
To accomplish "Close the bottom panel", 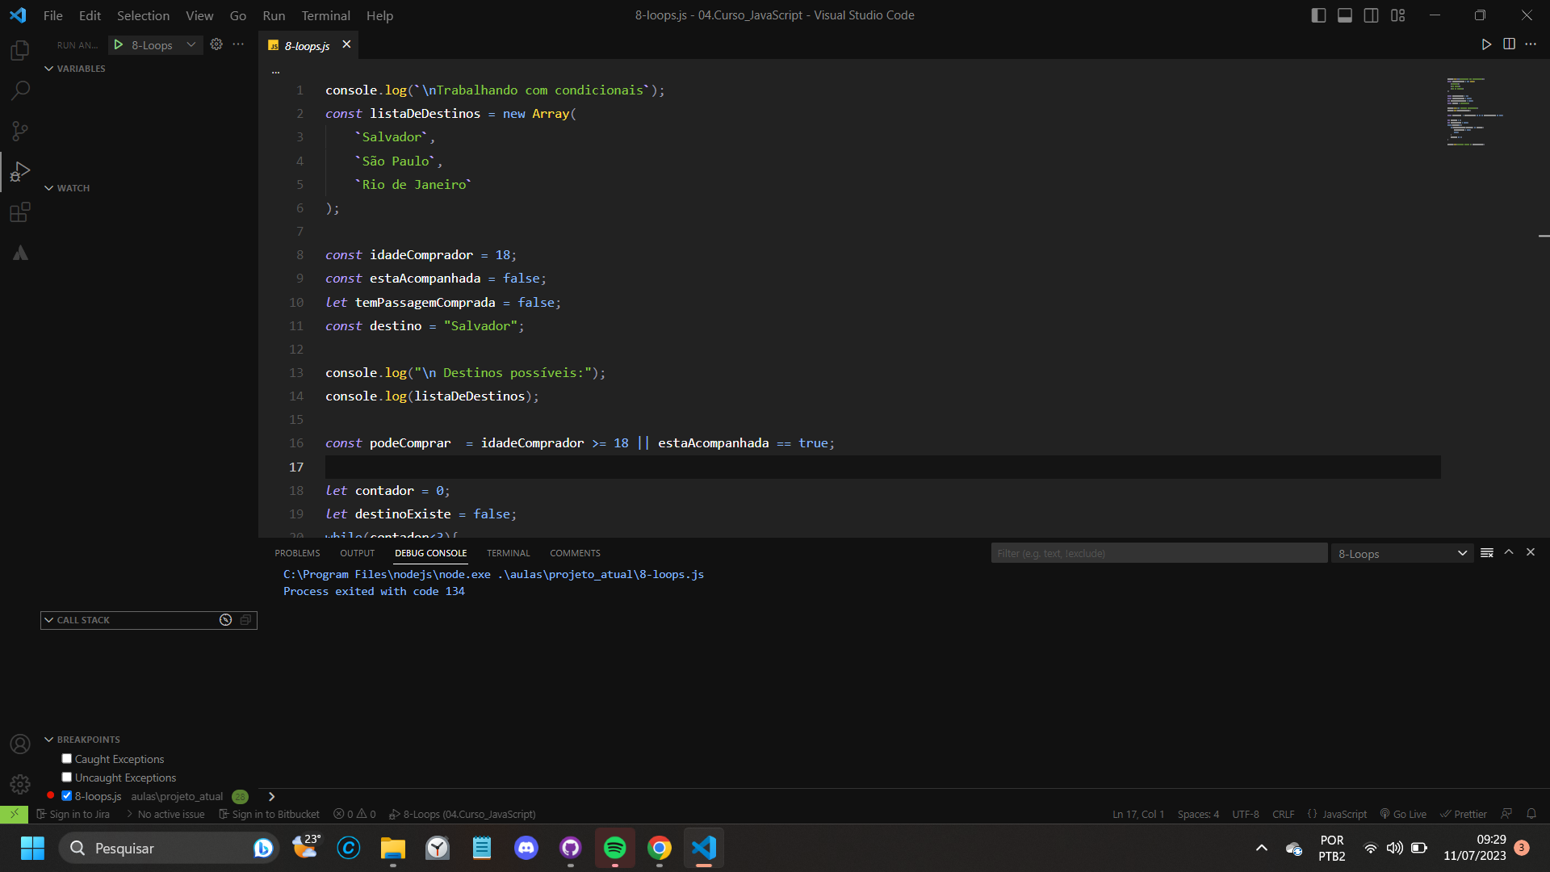I will tap(1531, 552).
